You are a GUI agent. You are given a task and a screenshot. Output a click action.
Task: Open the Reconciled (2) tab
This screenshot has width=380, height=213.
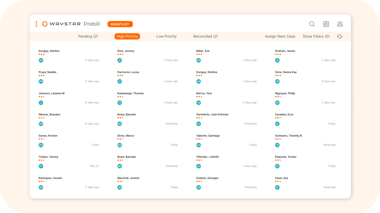(205, 37)
